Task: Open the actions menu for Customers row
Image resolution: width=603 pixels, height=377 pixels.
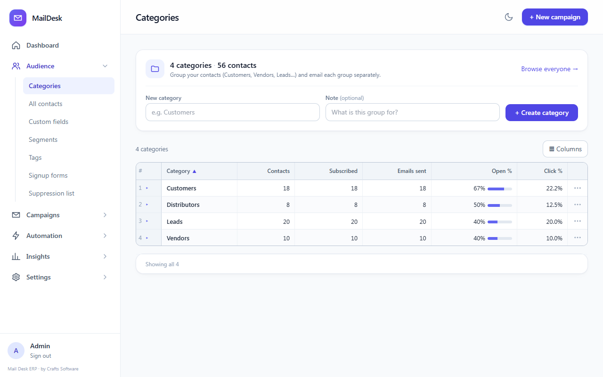Action: (578, 188)
